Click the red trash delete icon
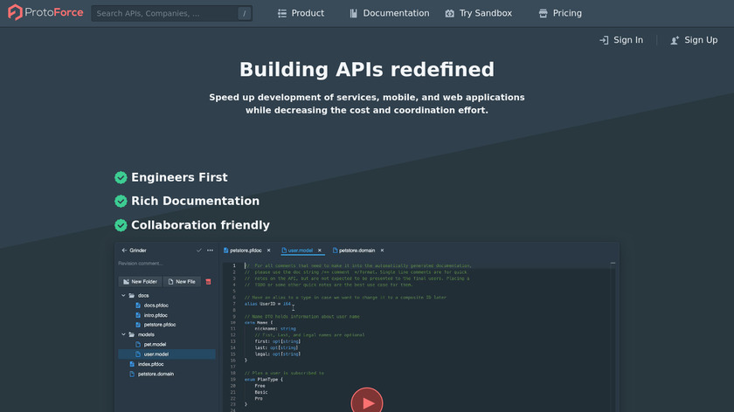Image resolution: width=734 pixels, height=412 pixels. (208, 282)
